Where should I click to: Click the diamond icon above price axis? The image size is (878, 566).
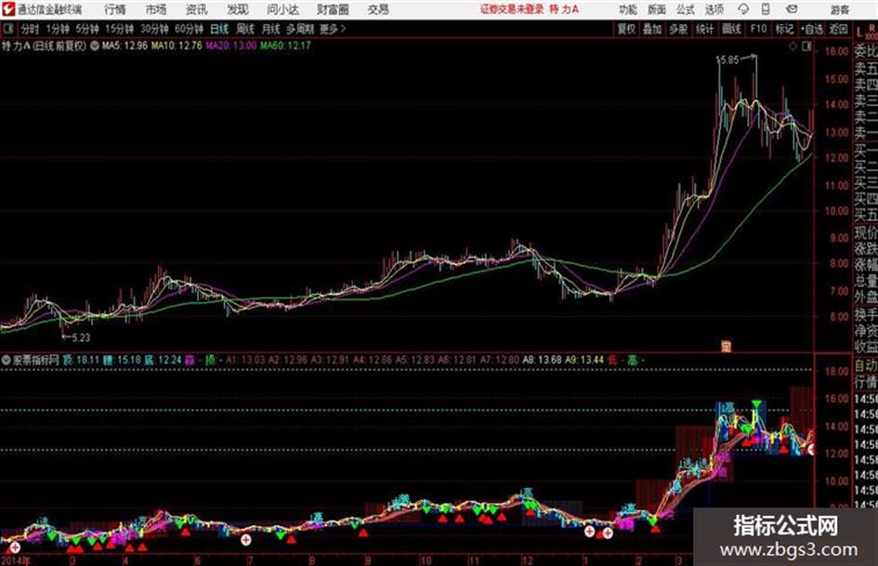tap(793, 46)
